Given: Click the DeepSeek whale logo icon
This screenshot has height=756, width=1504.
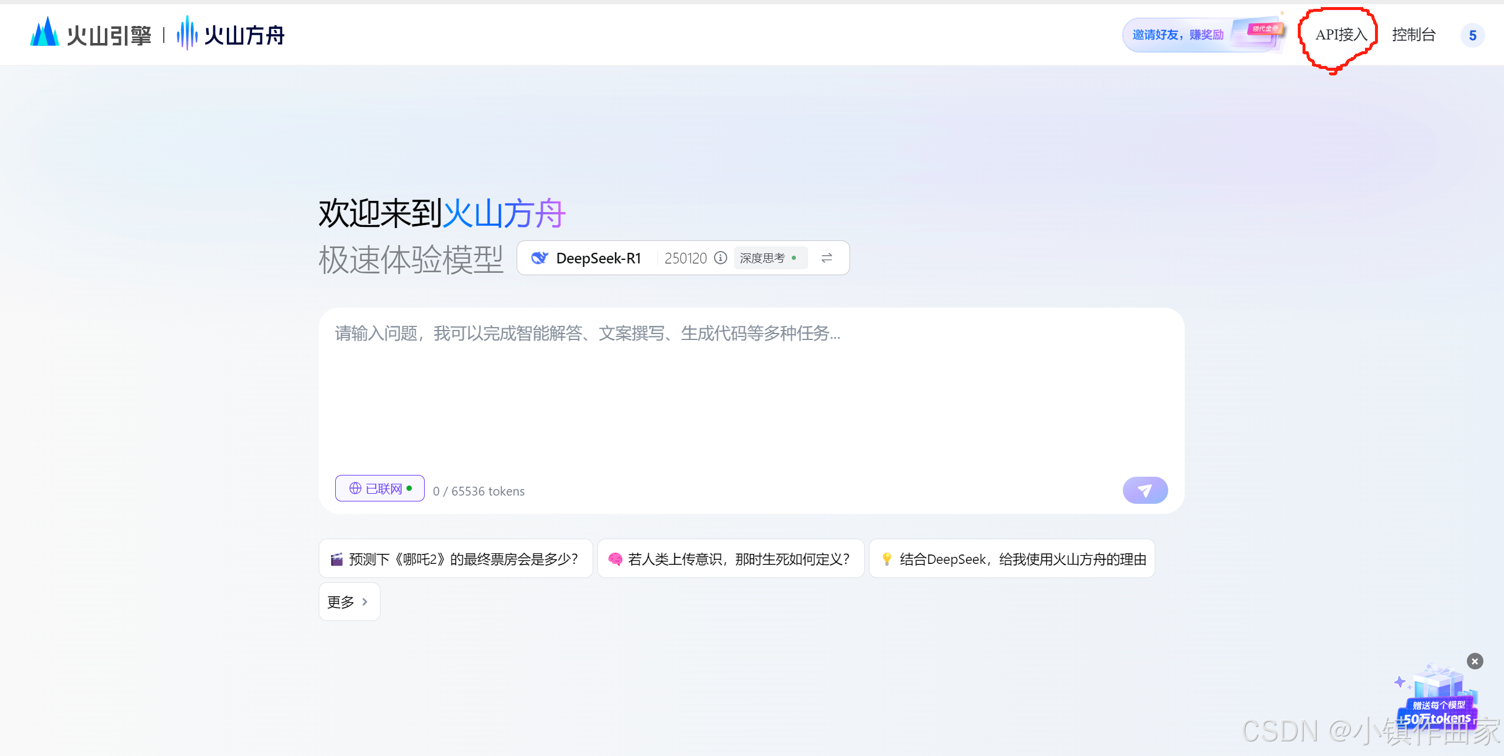Looking at the screenshot, I should 539,258.
